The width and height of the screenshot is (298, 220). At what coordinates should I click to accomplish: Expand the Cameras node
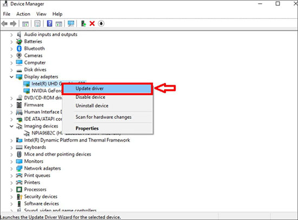pos(11,56)
